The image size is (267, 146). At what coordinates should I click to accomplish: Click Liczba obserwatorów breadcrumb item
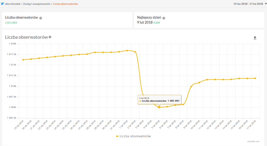65,4
